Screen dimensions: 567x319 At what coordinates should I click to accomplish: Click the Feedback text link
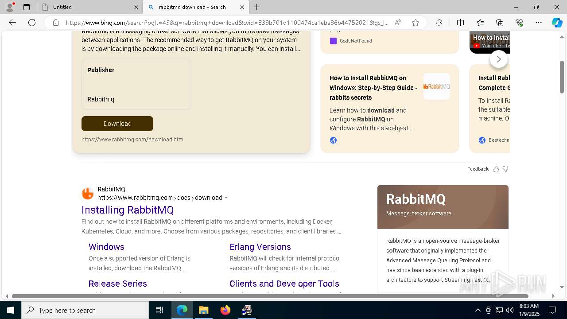(478, 169)
